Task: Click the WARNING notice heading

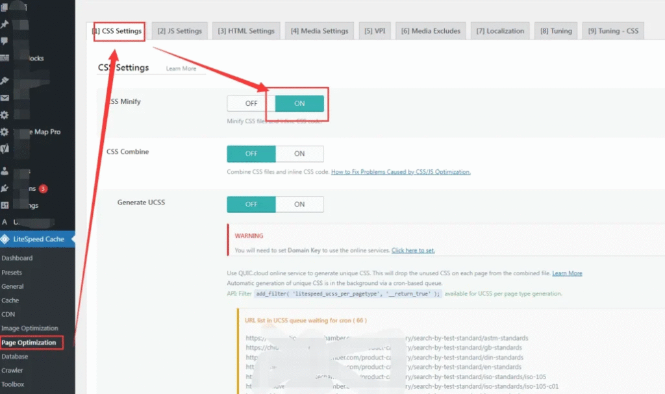Action: [x=249, y=236]
